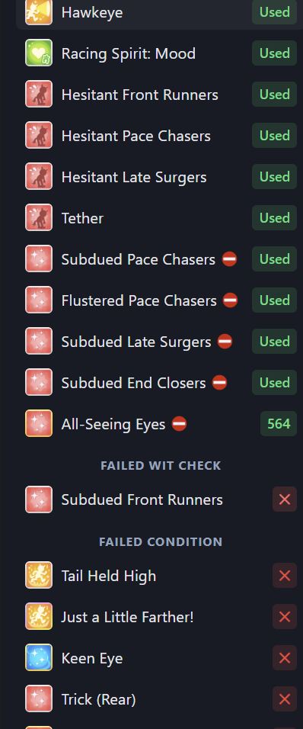Click the green Racing Spirit: Mood icon

(x=39, y=53)
